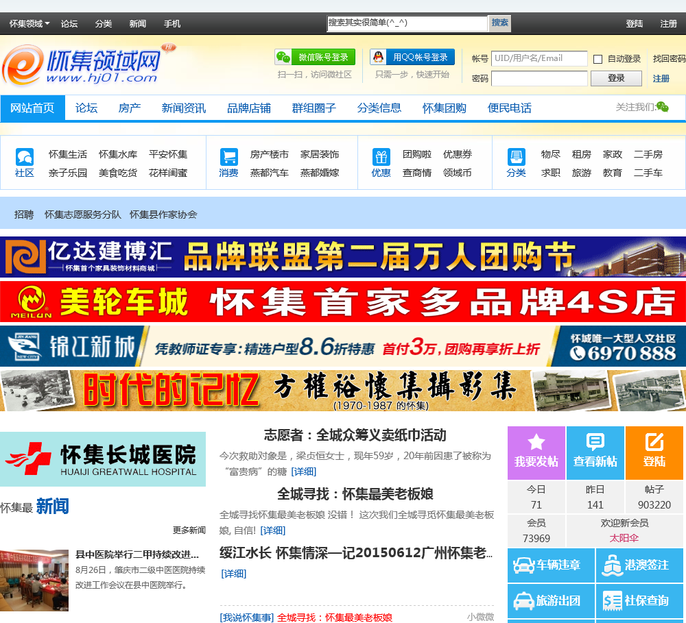
Task: Click 招聘 in blue bar
Action: 24,215
